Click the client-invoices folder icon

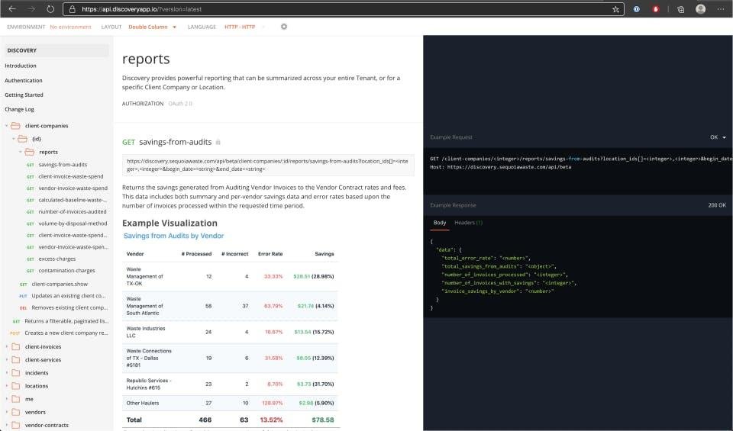15,346
